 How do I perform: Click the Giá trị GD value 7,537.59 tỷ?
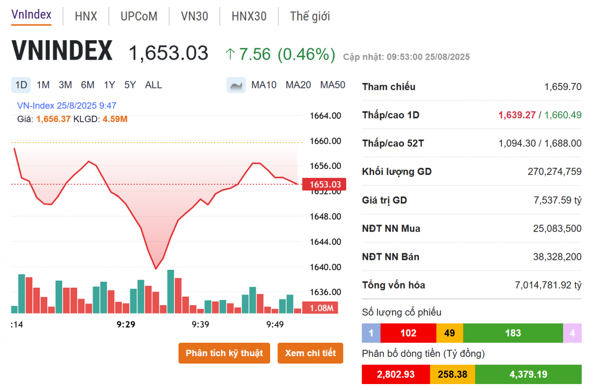click(x=557, y=200)
